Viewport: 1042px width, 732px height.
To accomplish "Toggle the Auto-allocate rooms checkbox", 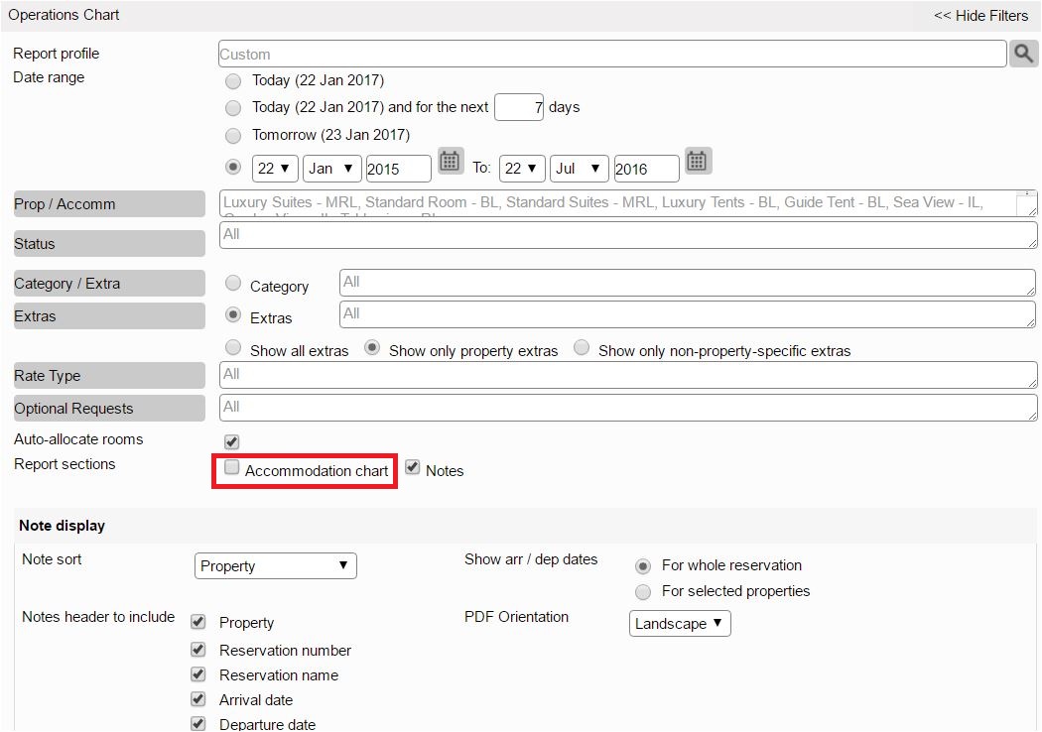I will click(x=231, y=441).
